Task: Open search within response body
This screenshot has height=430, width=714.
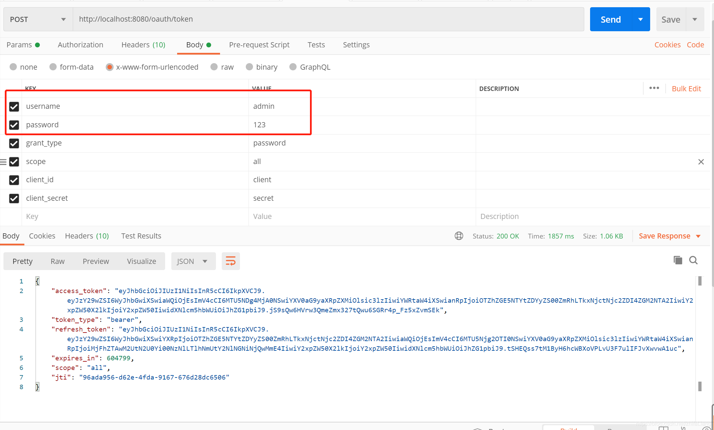Action: (x=693, y=260)
